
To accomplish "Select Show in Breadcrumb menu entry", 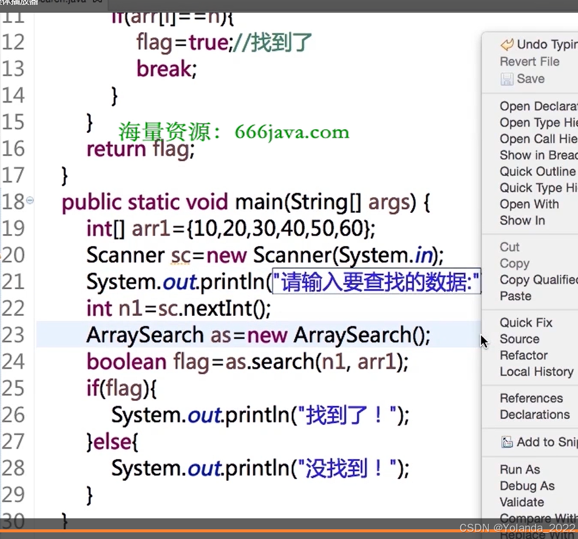I will tap(539, 155).
